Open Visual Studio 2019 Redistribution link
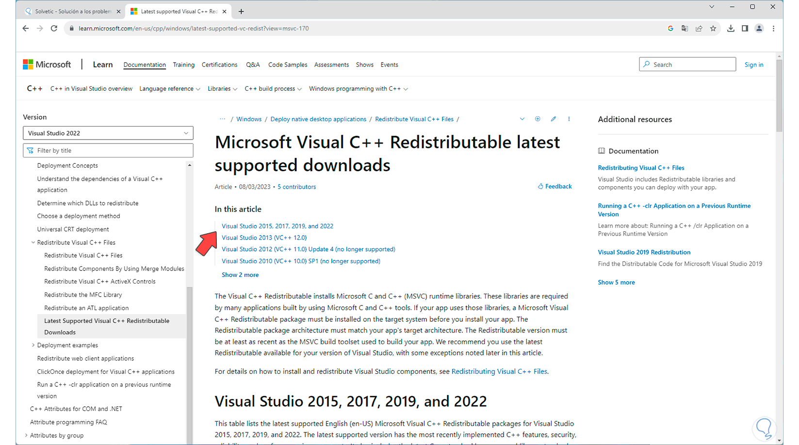Screen dimensions: 799x445 (x=644, y=252)
